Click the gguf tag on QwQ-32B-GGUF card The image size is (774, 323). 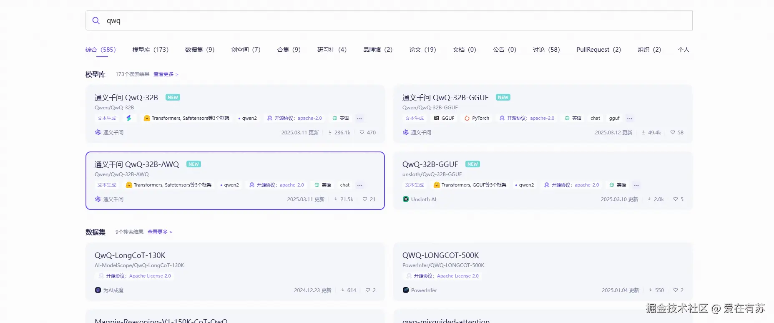pos(614,118)
